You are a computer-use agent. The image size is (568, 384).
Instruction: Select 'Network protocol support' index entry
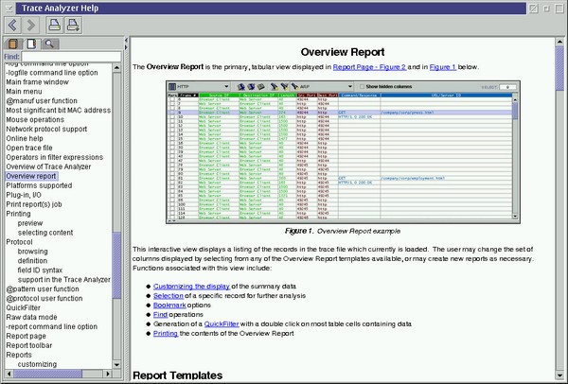pos(46,130)
